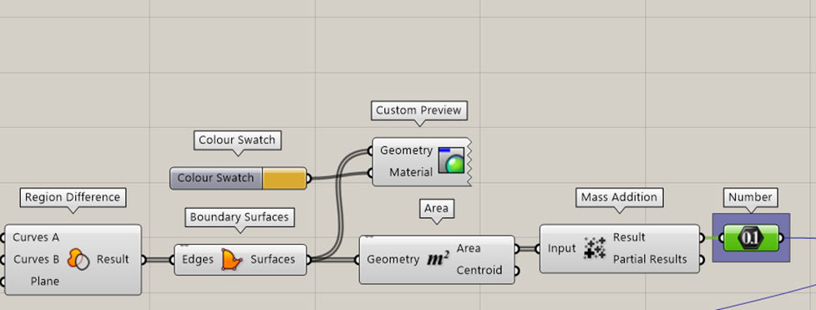Click the Centroid output of Area
Viewport: 816px width, 310px height.
point(479,271)
